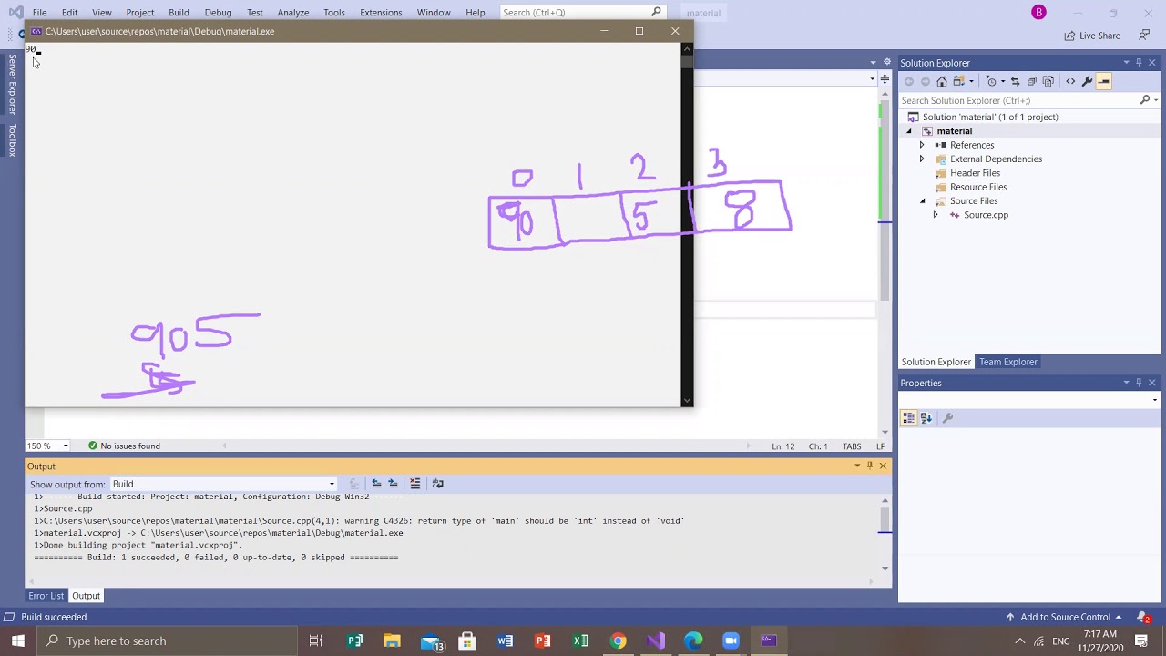Click Sync with Active Document icon
The width and height of the screenshot is (1166, 656).
[1016, 81]
